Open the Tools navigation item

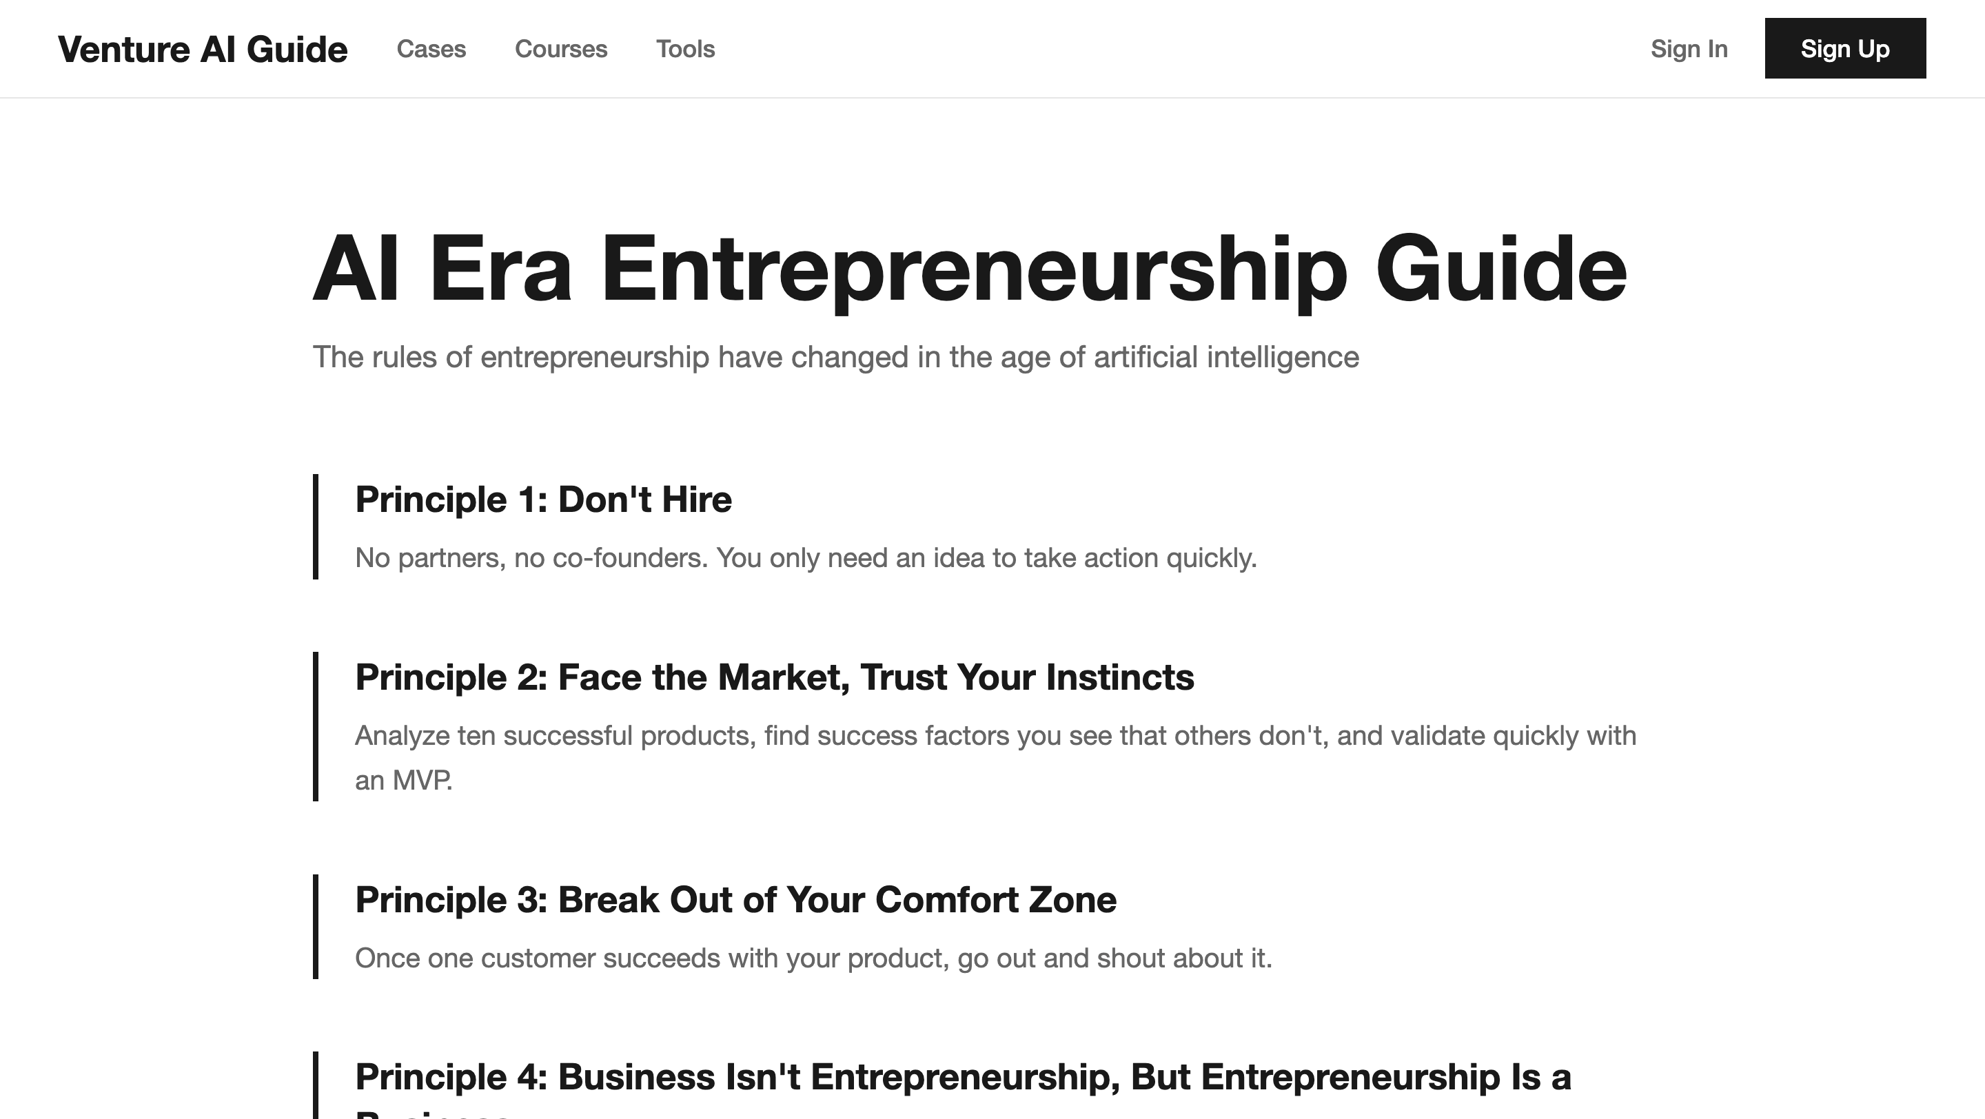685,48
